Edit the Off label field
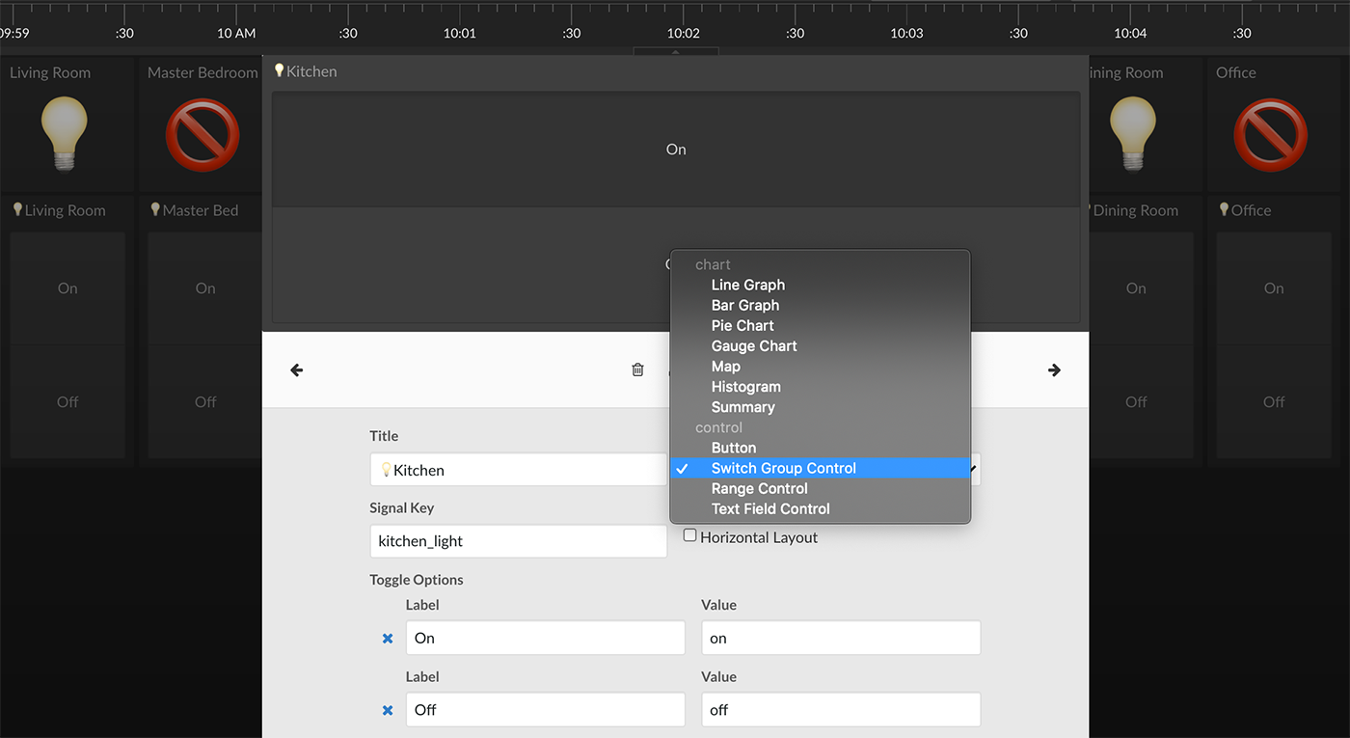Screen dimensions: 1350x738 (545, 709)
